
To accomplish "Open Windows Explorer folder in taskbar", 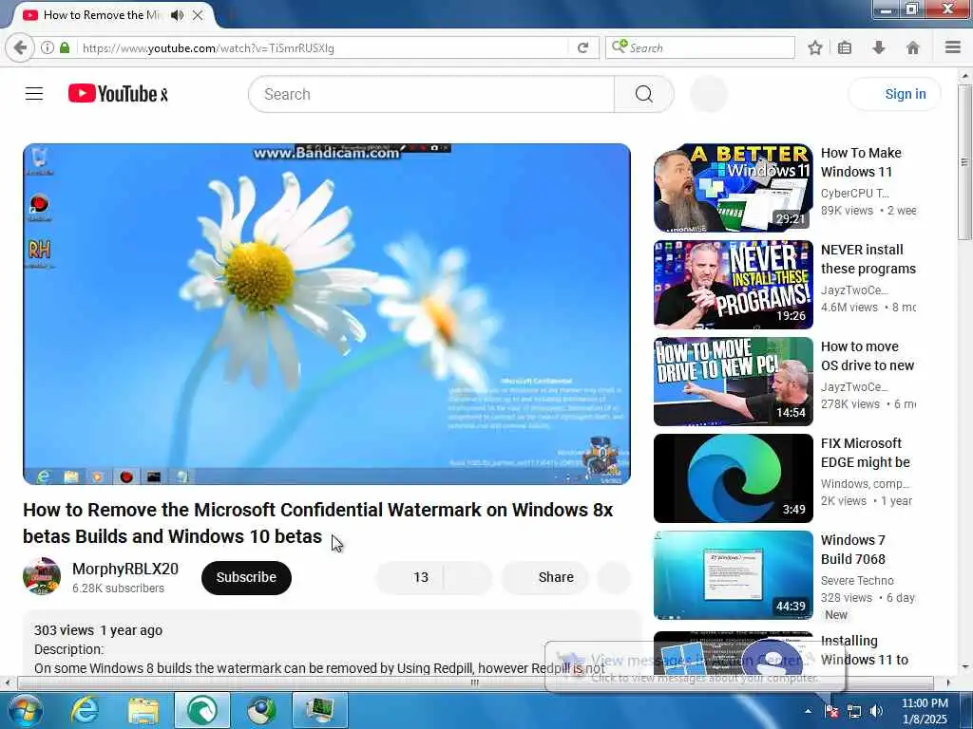I will click(143, 710).
